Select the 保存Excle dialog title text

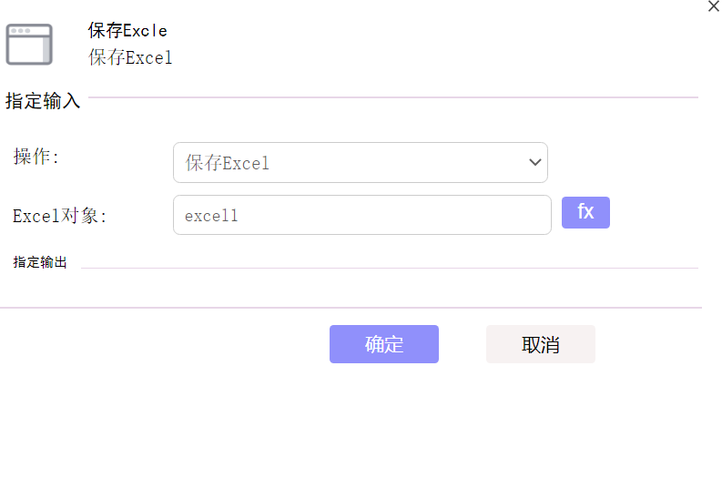click(127, 30)
